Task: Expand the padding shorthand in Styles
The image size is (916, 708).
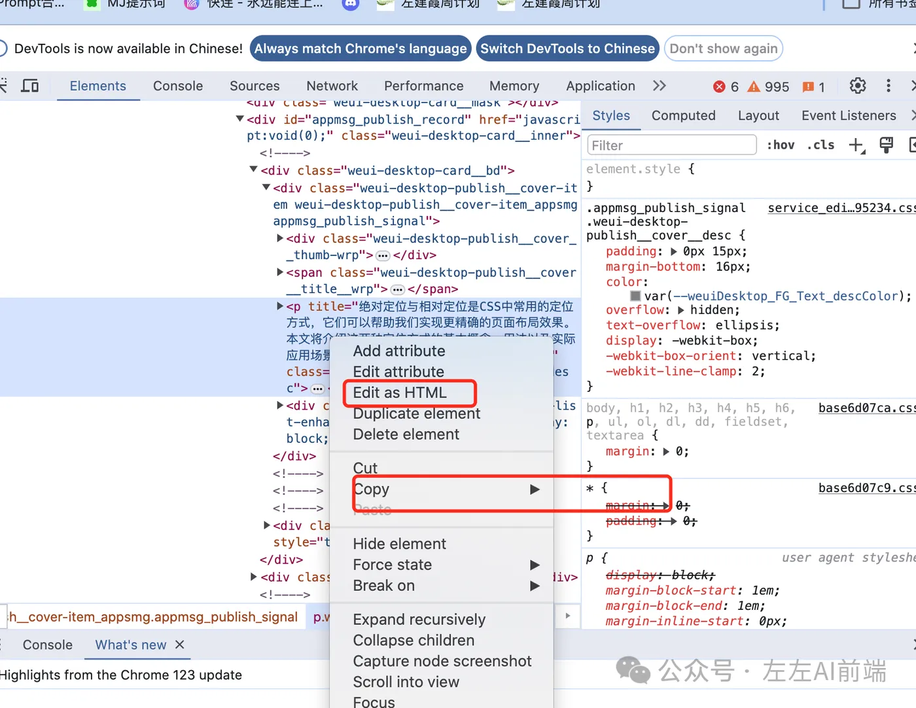Action: [x=674, y=251]
